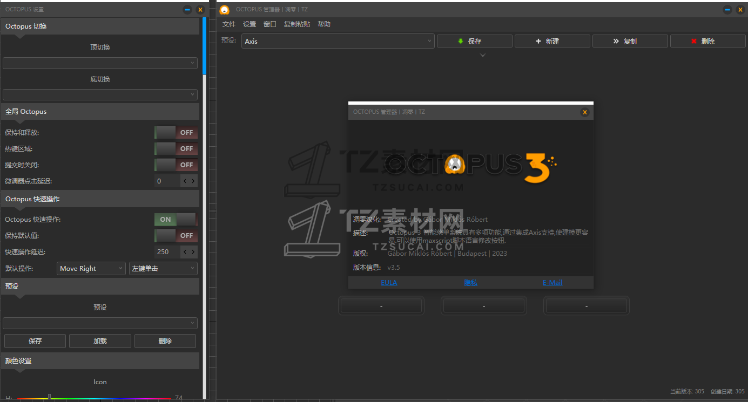Expand the chevron below the manager toolbar

click(483, 55)
